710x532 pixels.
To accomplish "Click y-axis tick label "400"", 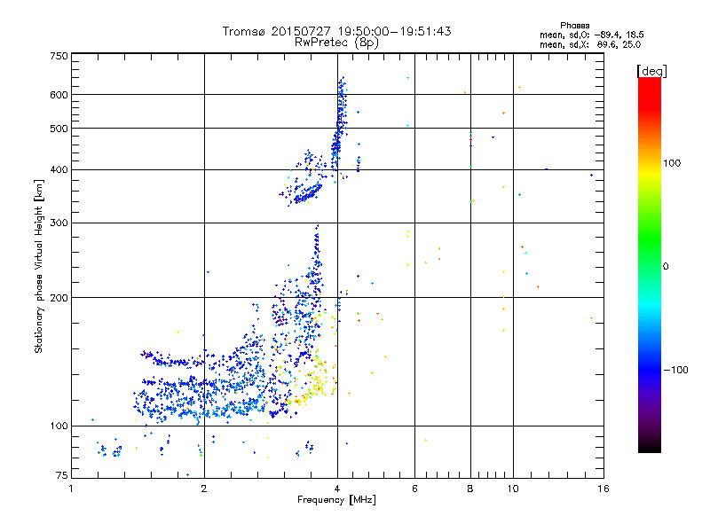I will point(59,169).
